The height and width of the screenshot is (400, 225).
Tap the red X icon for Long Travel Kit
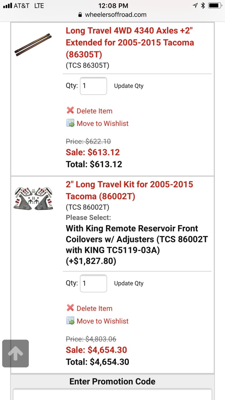point(70,308)
